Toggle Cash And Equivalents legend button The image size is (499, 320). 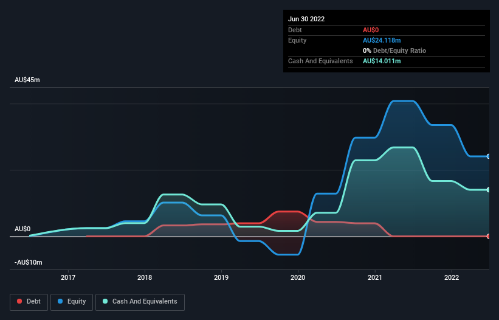(x=140, y=302)
